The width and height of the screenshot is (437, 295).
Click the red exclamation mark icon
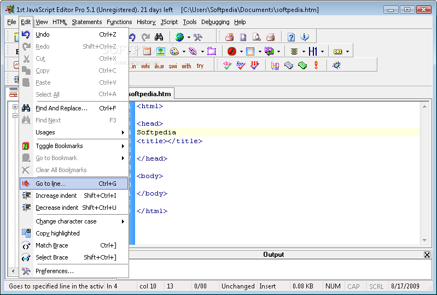[x=316, y=66]
